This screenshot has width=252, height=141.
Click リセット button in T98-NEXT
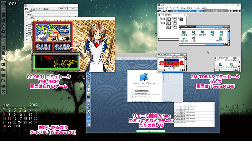pyautogui.click(x=73, y=8)
